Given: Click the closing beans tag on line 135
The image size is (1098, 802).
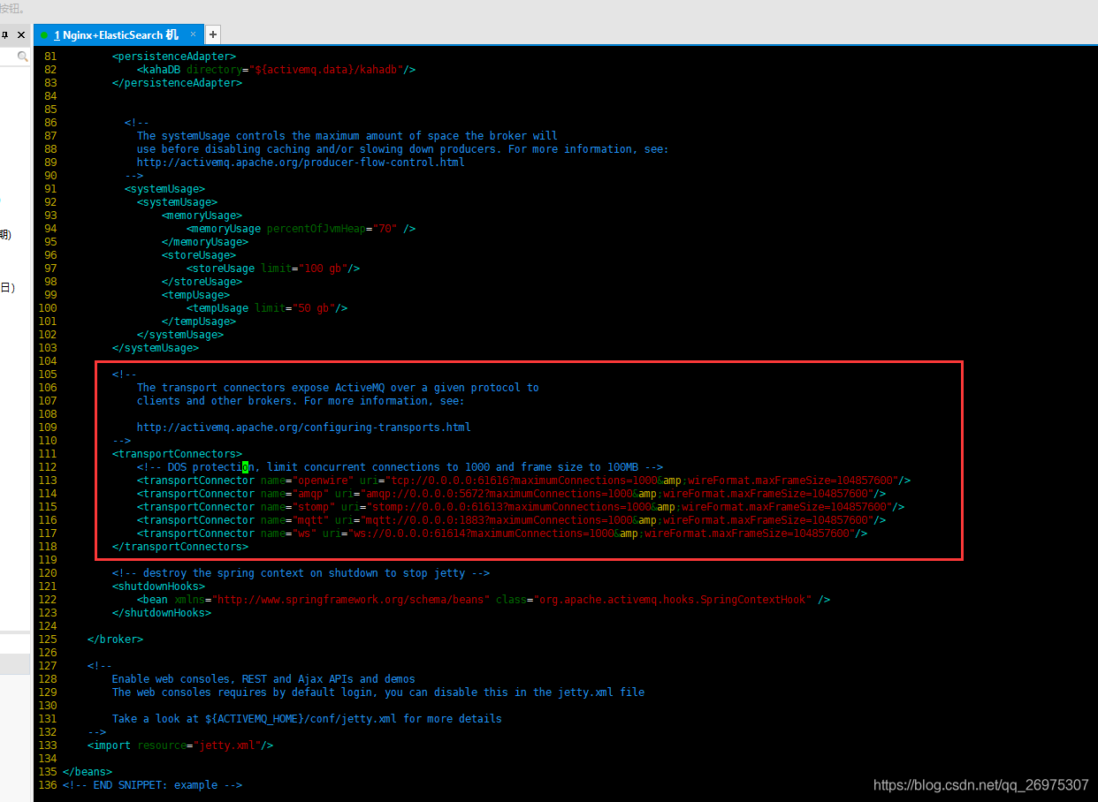Looking at the screenshot, I should (88, 772).
